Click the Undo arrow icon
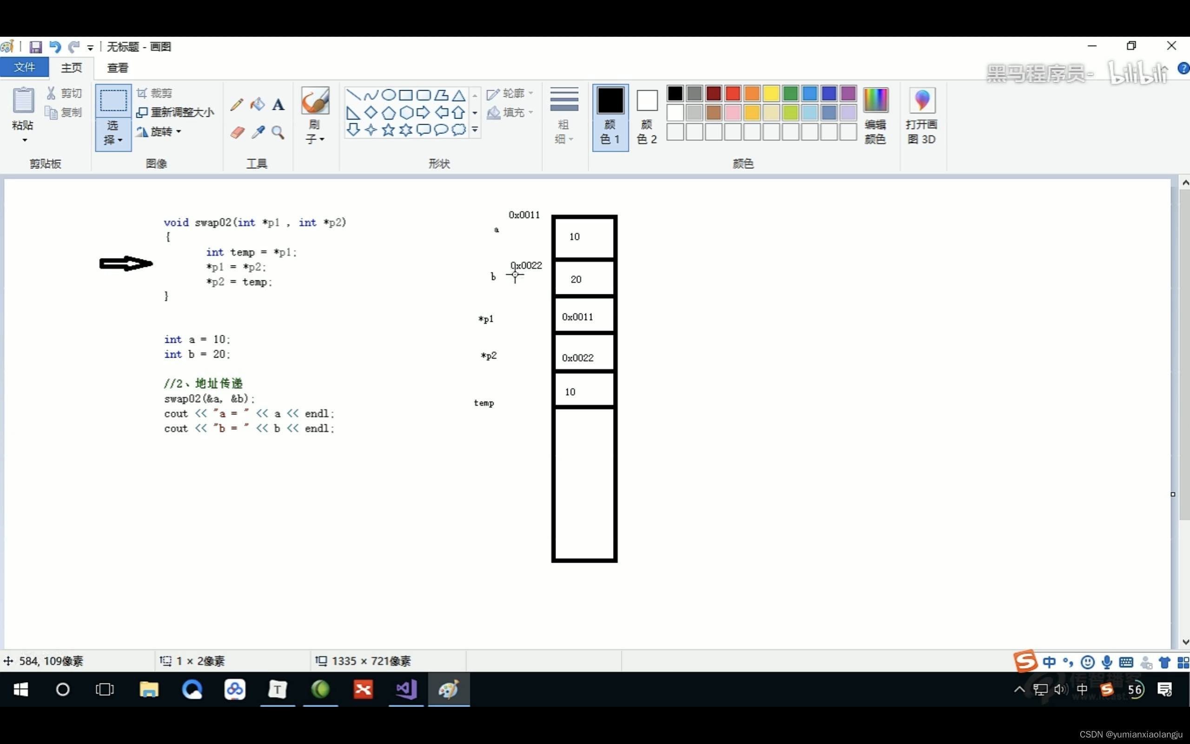 click(54, 47)
